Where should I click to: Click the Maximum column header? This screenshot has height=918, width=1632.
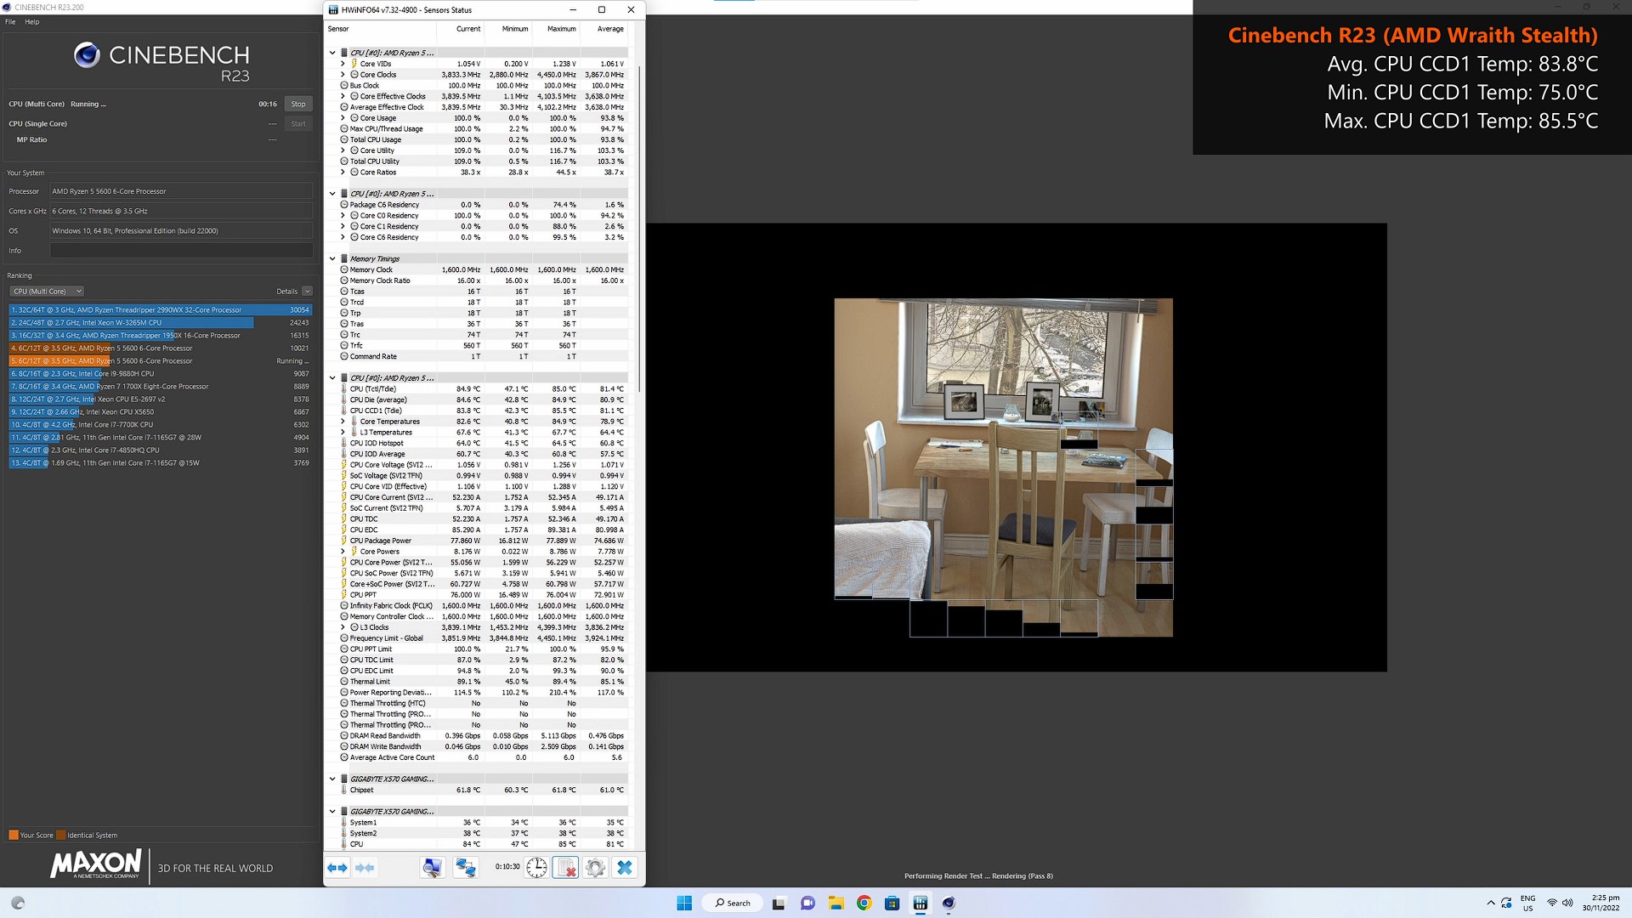coord(561,29)
